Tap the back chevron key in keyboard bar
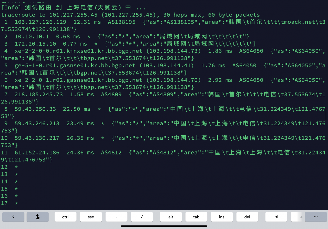Viewport: 328px width, 229px height. [x=13, y=217]
